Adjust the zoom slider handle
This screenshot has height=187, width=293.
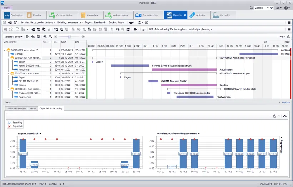pyautogui.click(x=69, y=37)
